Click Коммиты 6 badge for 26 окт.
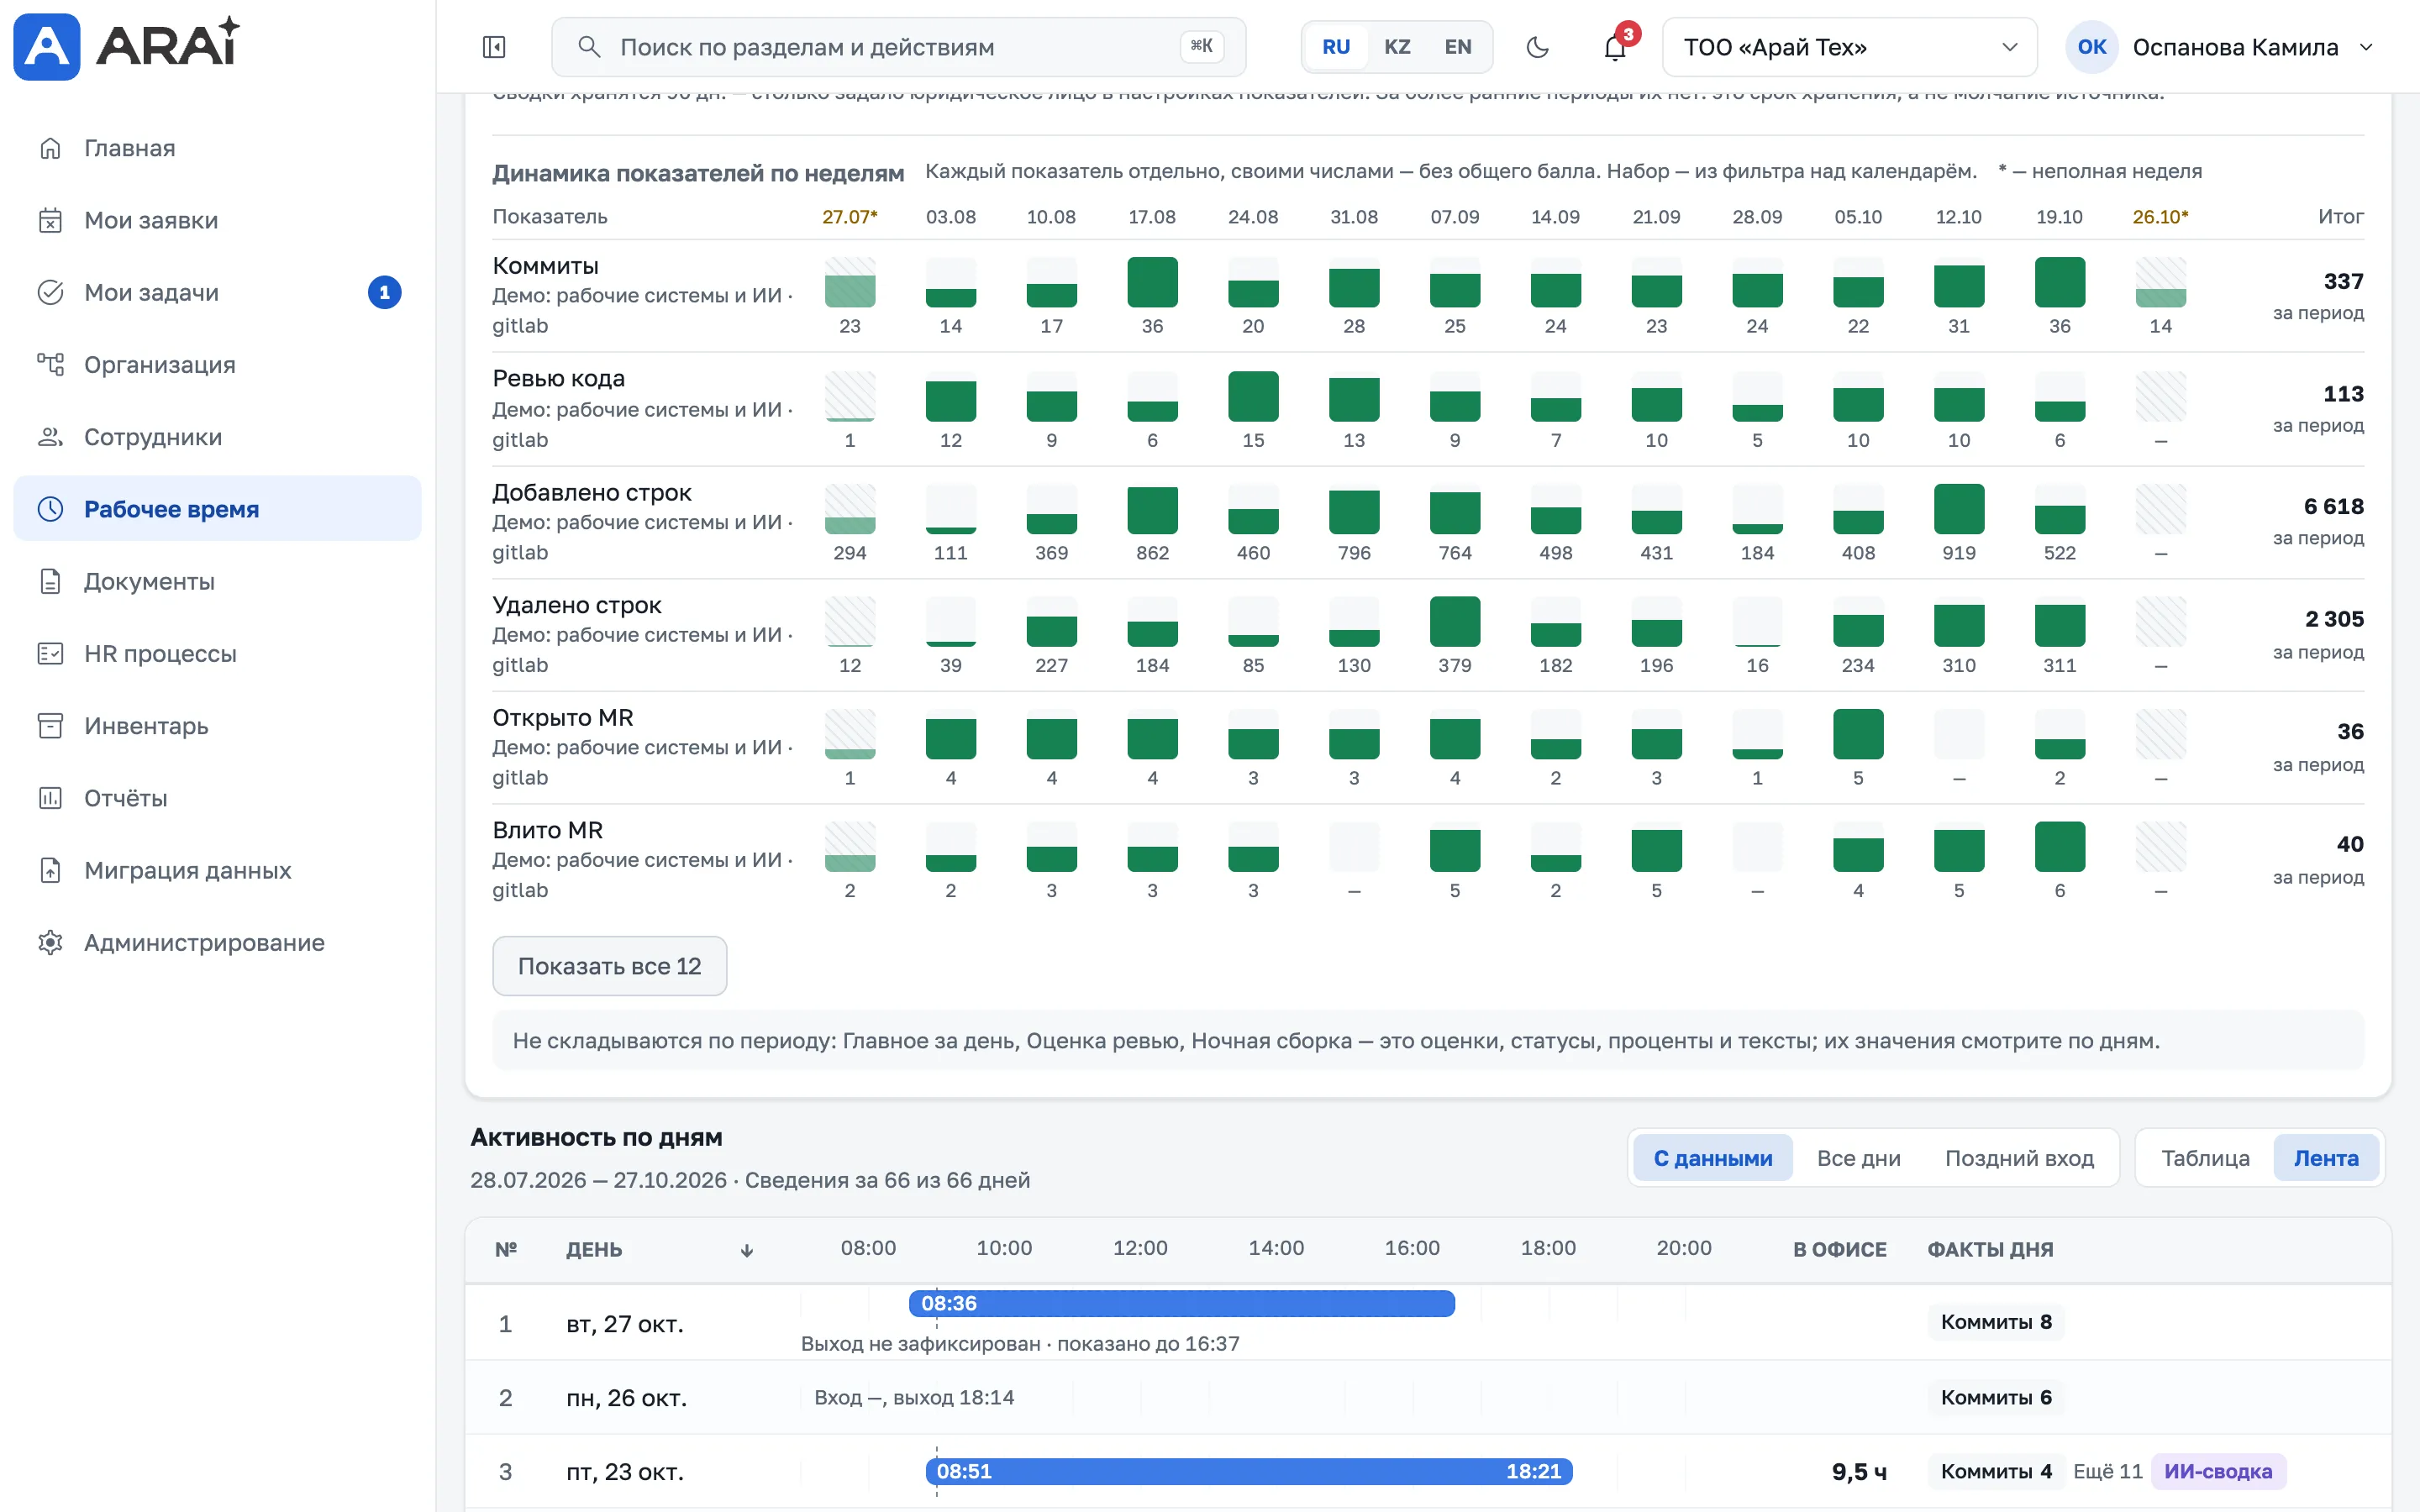2420x1512 pixels. 1996,1397
